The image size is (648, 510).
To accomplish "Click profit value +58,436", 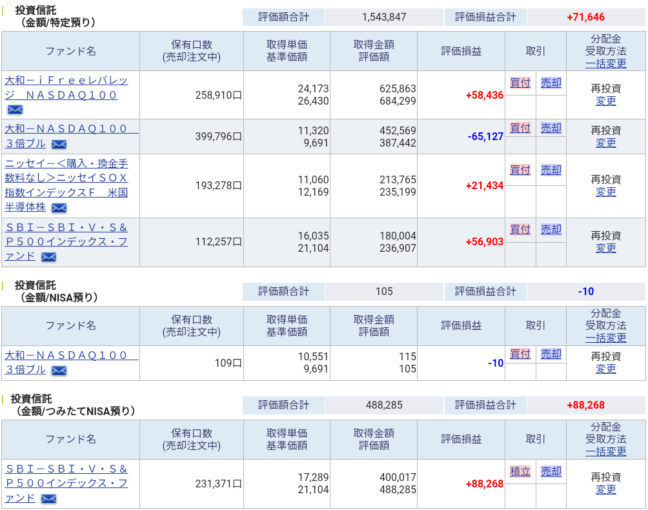I will [484, 96].
